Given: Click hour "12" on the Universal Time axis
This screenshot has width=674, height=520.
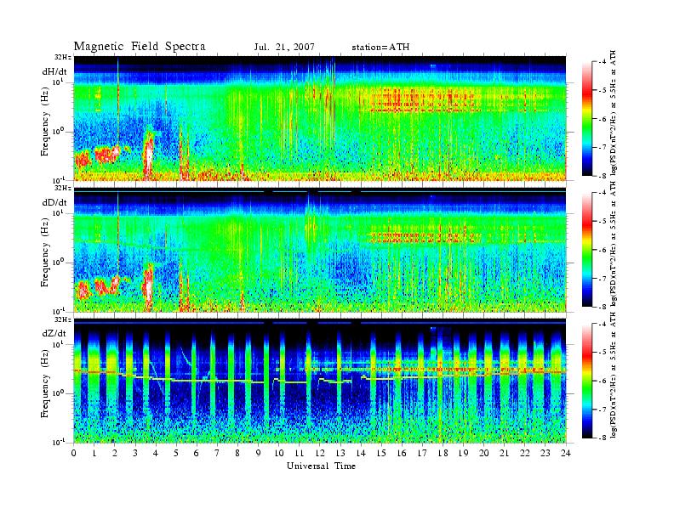Looking at the screenshot, I should [320, 453].
